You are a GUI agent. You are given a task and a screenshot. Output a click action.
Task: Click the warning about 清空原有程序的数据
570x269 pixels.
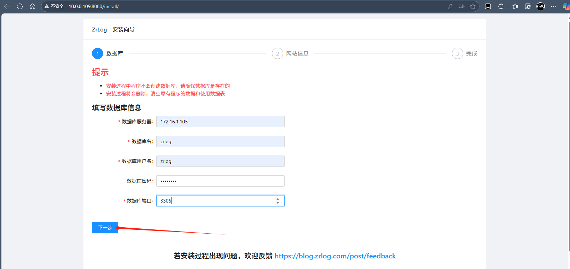165,94
